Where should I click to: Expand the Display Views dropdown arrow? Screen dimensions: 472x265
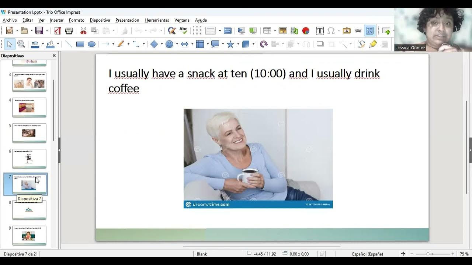coord(220,31)
